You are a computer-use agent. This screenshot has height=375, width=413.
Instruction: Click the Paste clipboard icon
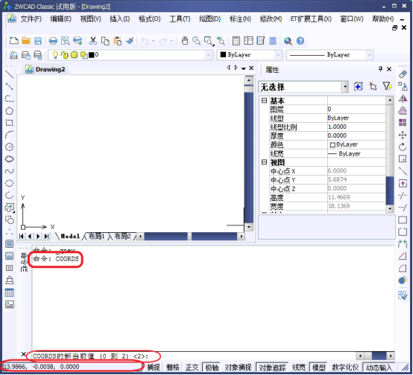pyautogui.click(x=118, y=41)
